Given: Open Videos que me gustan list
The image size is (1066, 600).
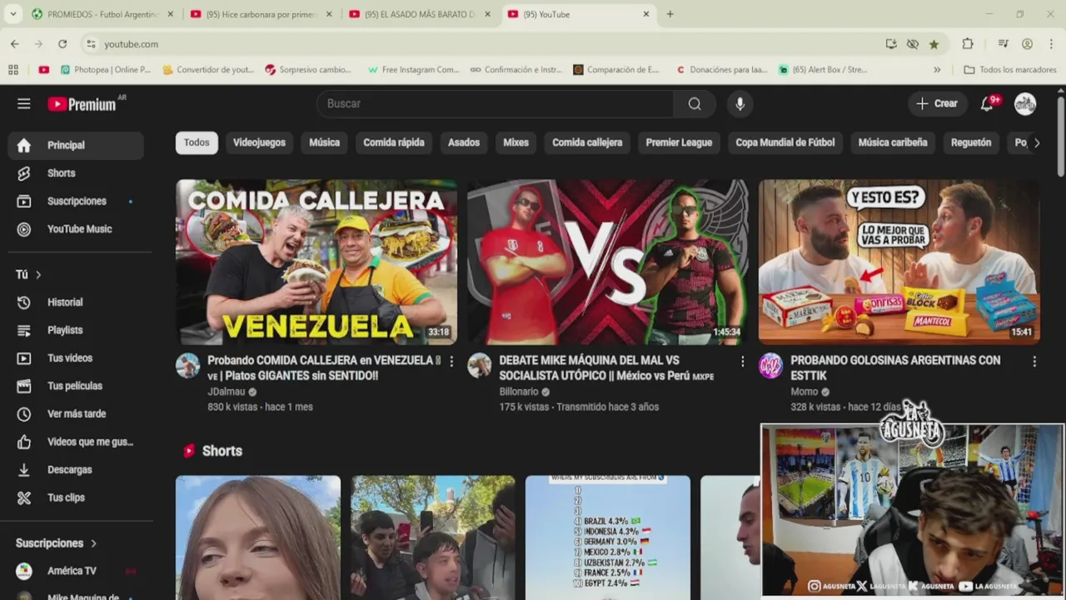Looking at the screenshot, I should click(x=76, y=442).
